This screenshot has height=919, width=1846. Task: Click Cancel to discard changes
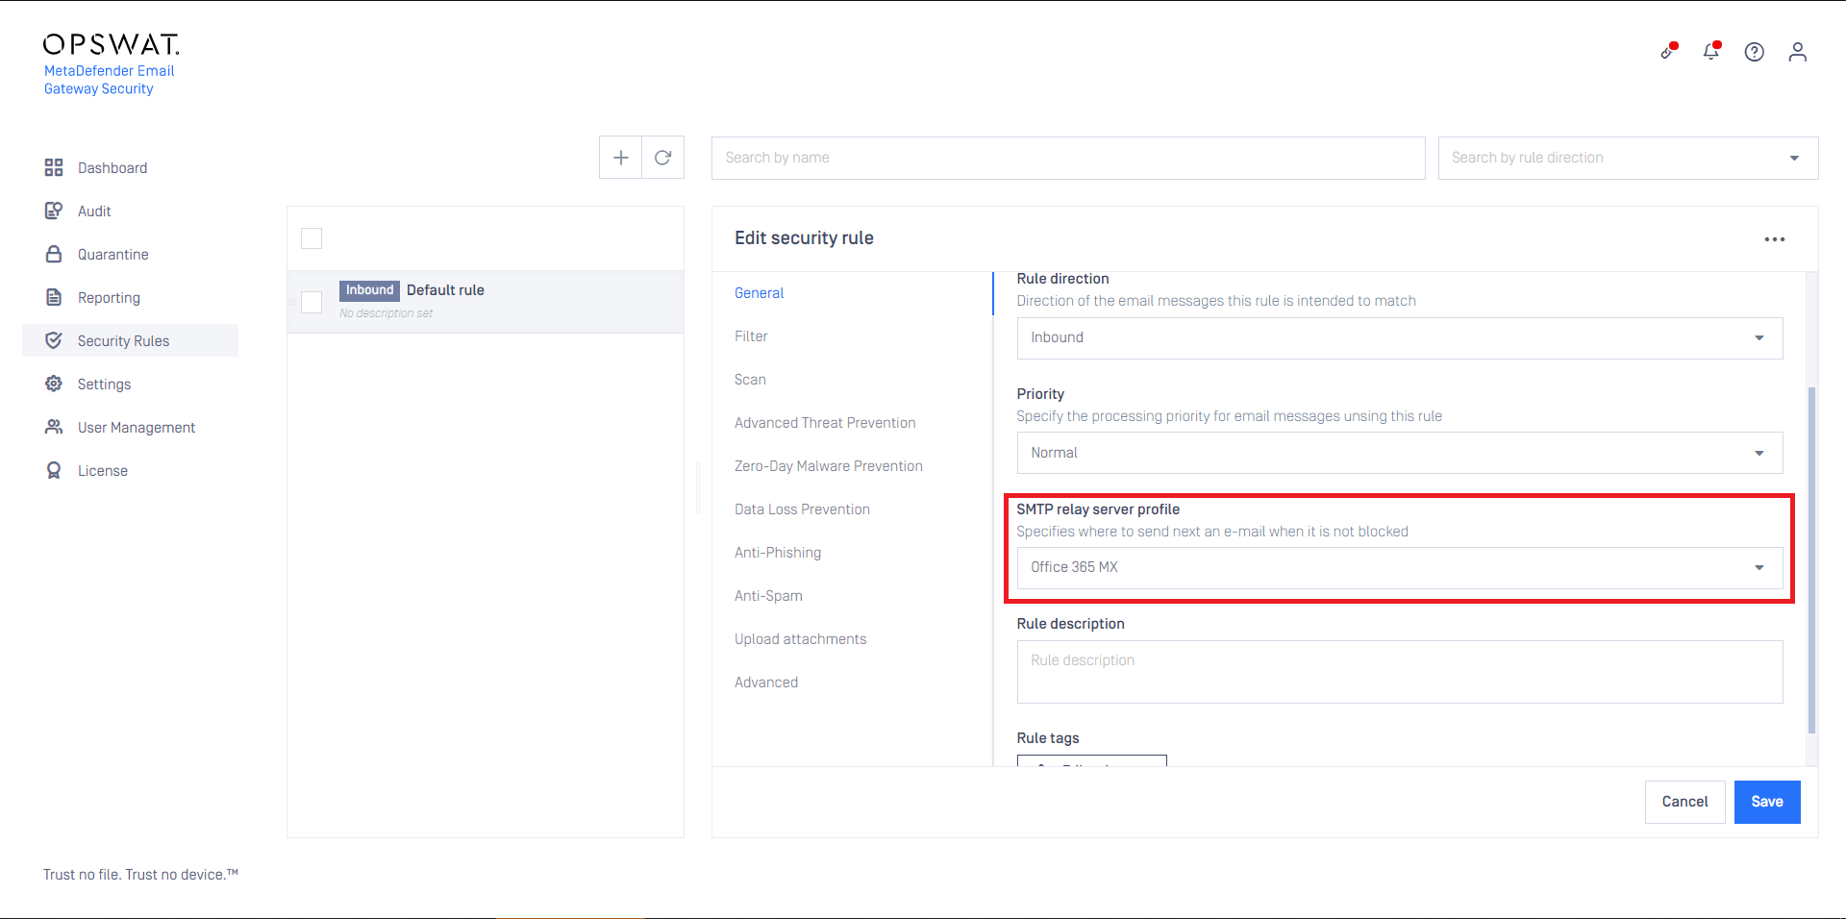pyautogui.click(x=1684, y=802)
